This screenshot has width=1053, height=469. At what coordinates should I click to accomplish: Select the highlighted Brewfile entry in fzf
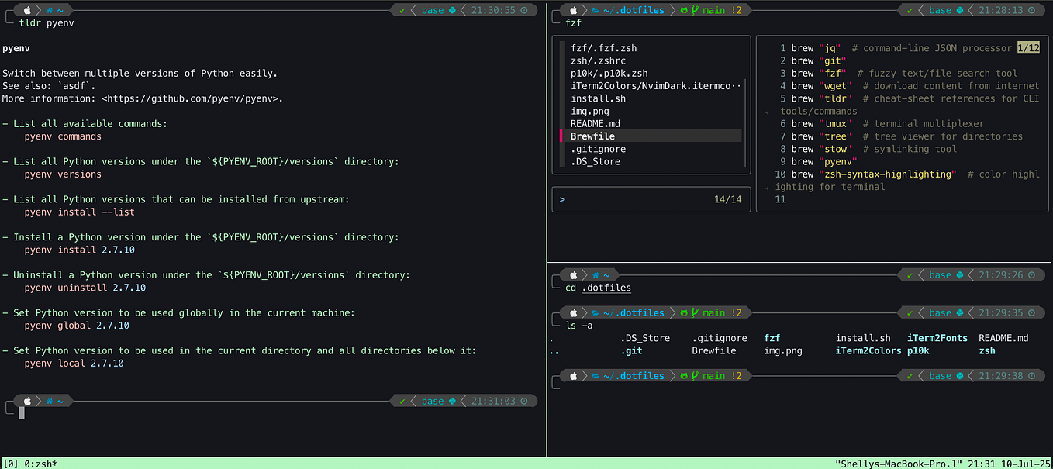[592, 136]
